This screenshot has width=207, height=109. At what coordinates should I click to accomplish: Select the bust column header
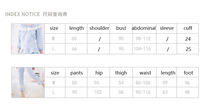click(x=121, y=28)
